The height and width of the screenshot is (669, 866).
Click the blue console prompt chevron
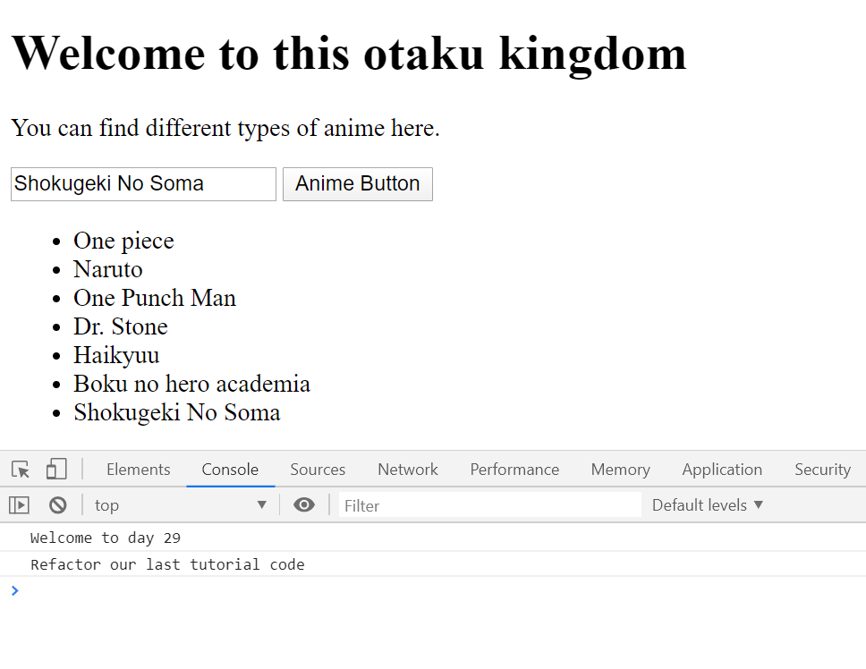point(15,590)
